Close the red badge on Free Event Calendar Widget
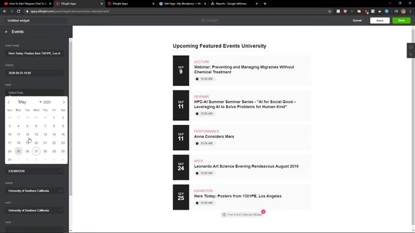 [x=263, y=212]
